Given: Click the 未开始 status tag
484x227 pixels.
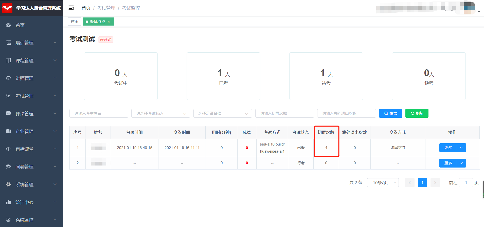Looking at the screenshot, I should coord(105,40).
